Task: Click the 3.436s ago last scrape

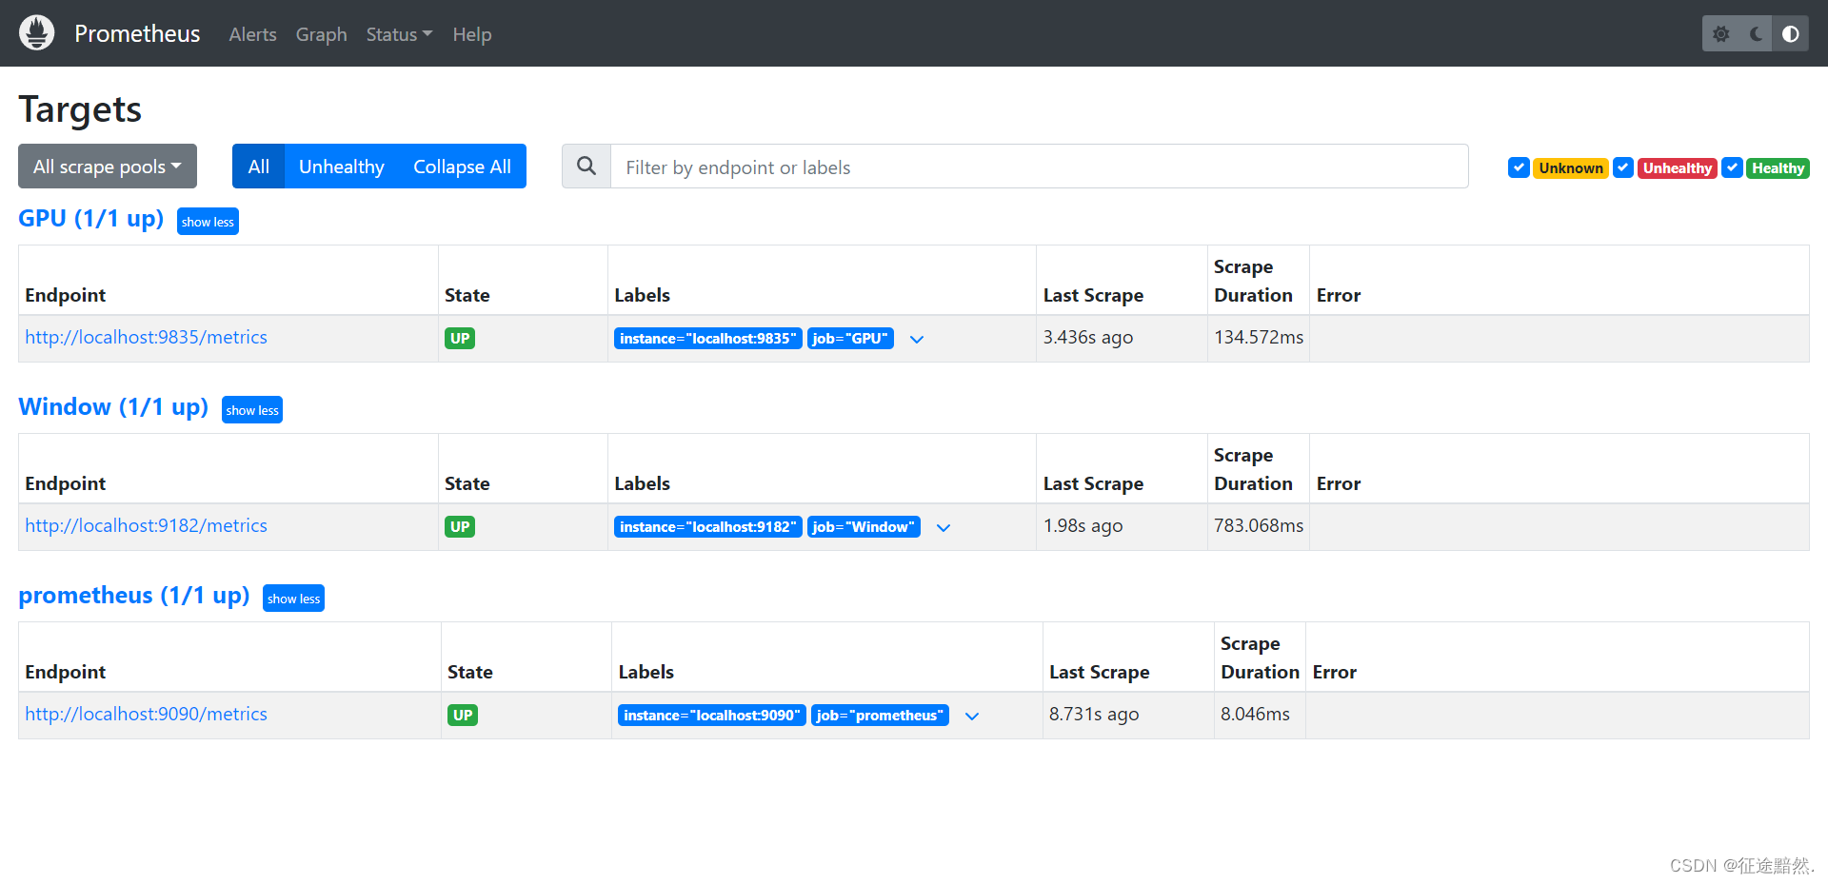Action: pyautogui.click(x=1088, y=338)
